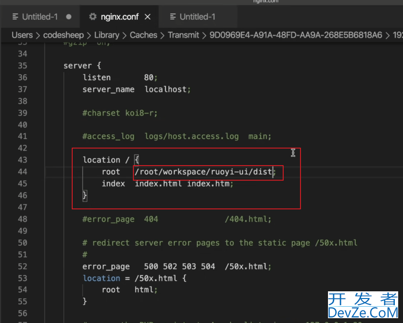Click the port value '80;' on line 36
Screen dimensions: 403x323
point(151,77)
